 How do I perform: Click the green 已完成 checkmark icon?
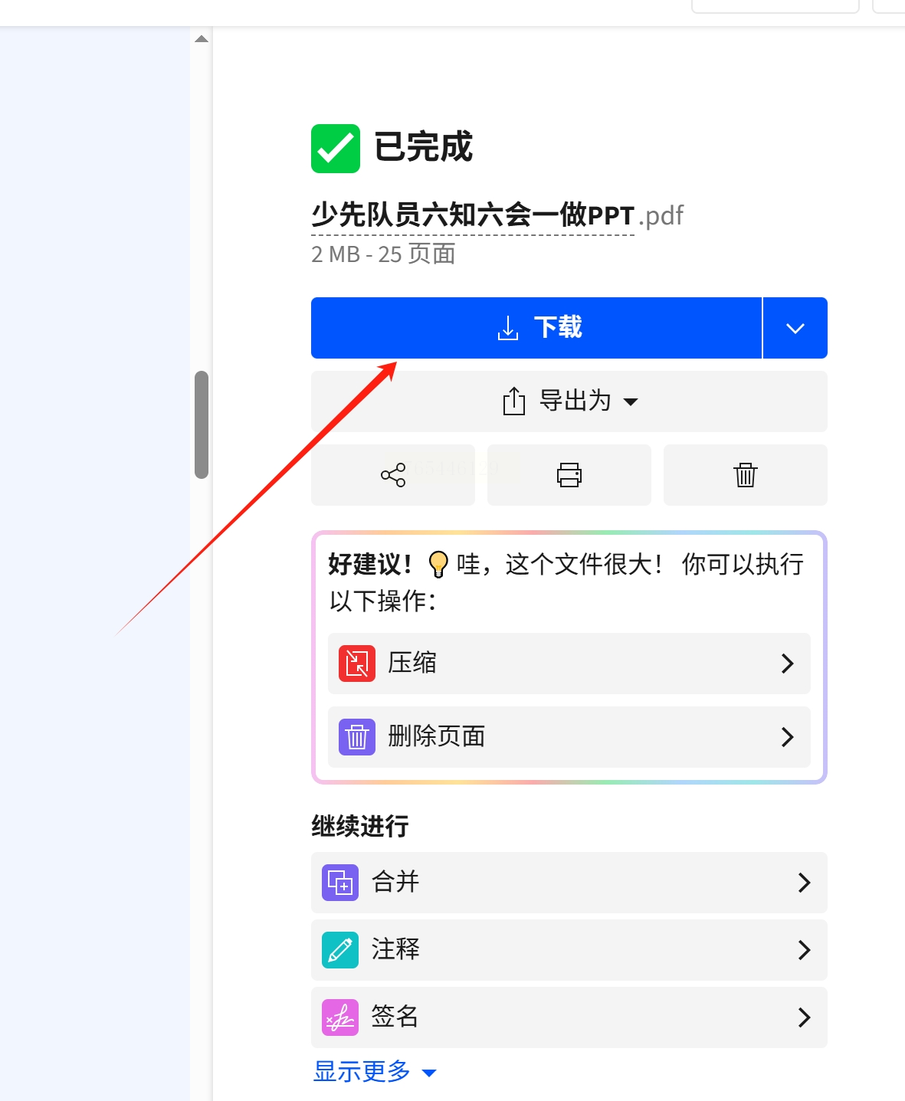[x=336, y=149]
